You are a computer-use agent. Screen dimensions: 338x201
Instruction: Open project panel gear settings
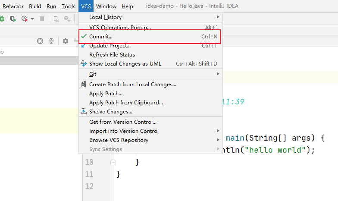tap(66, 41)
